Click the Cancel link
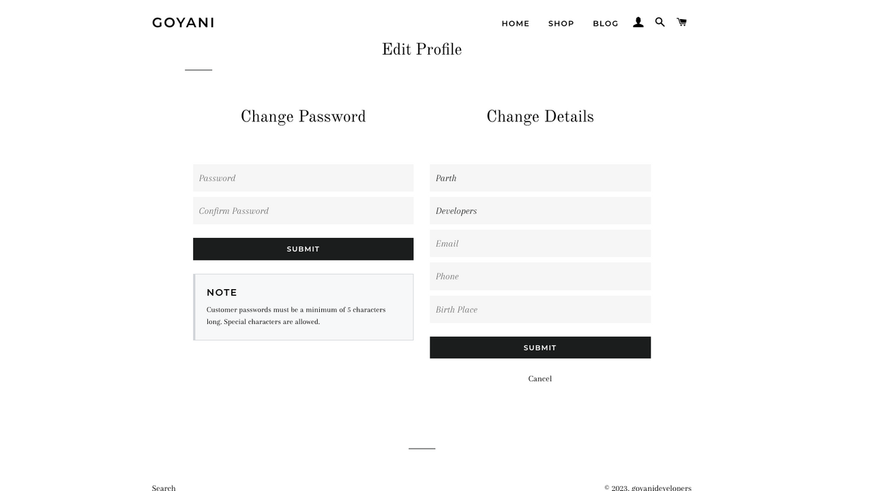873x491 pixels. (x=540, y=378)
